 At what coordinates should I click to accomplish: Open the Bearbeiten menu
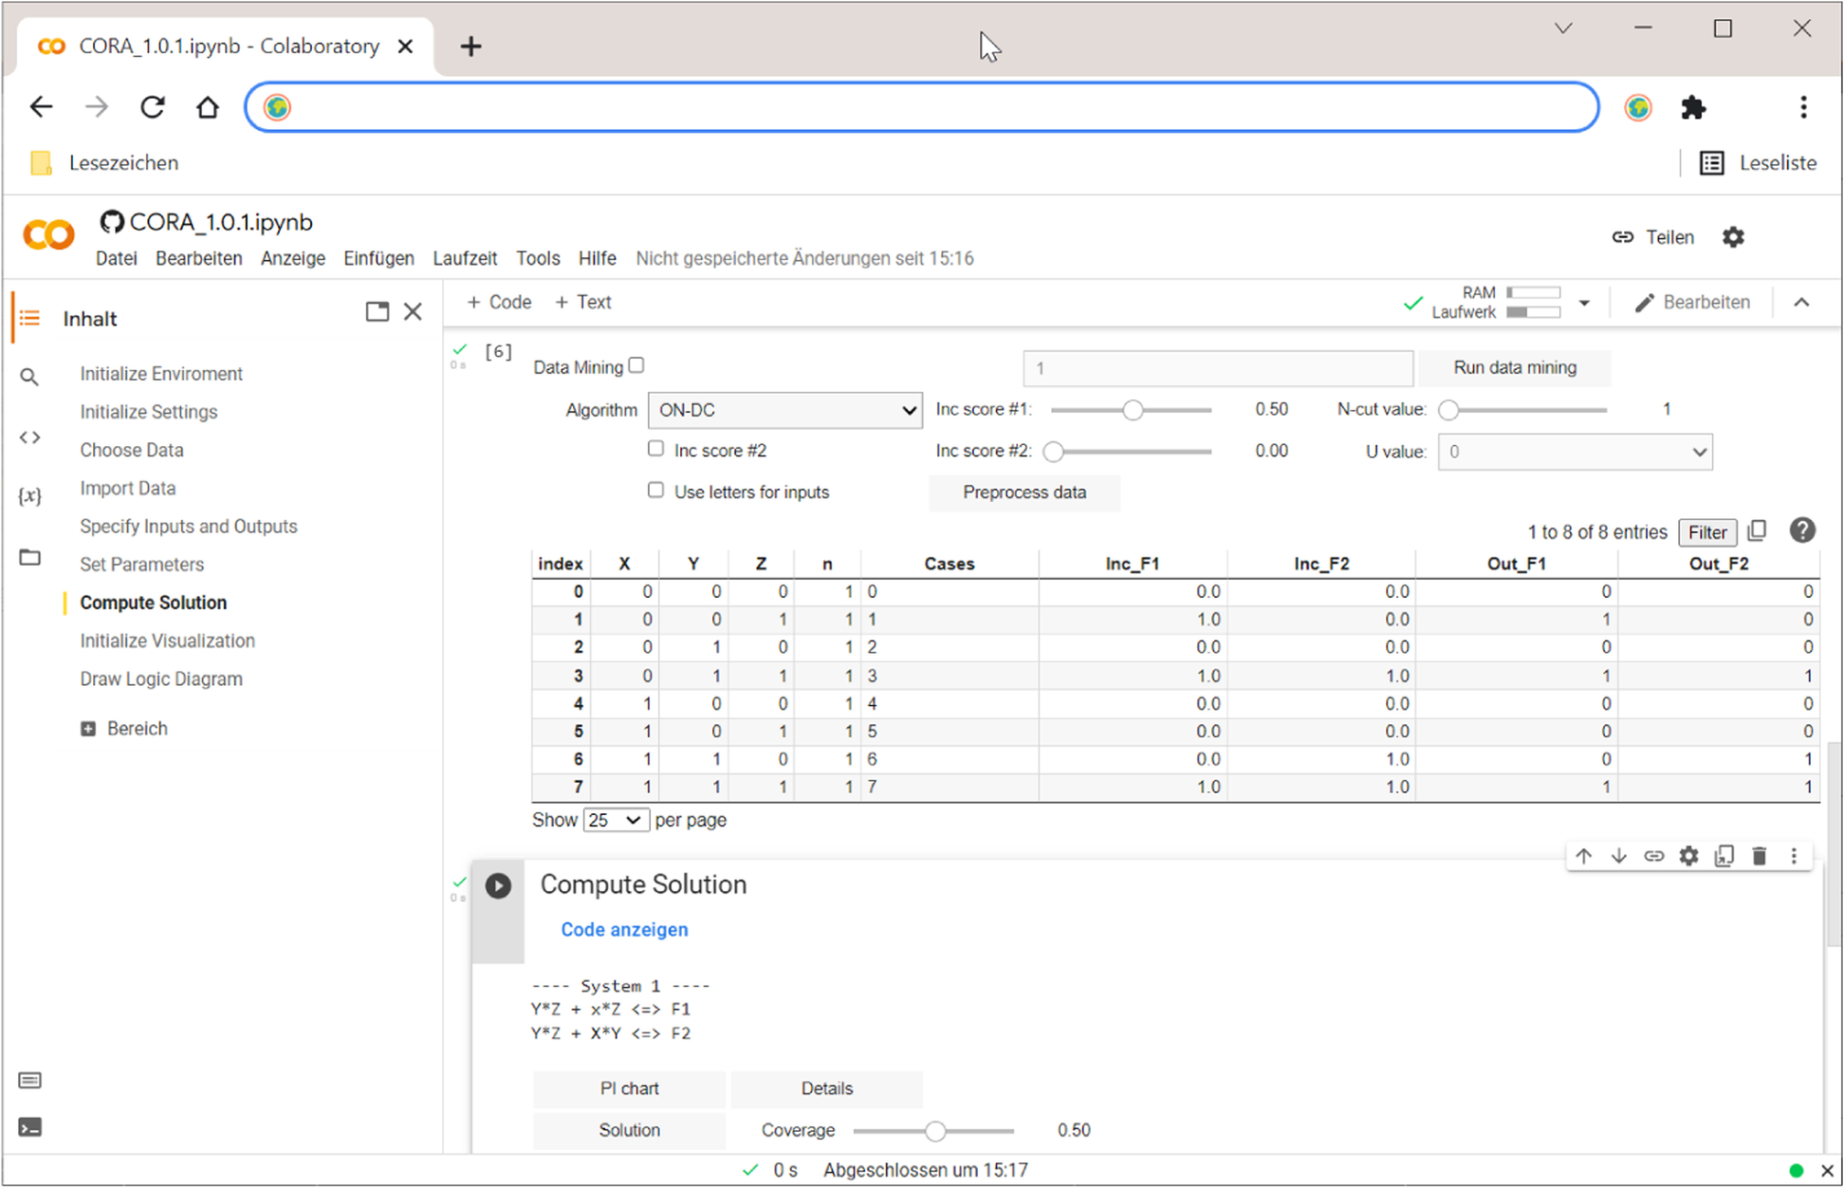tap(199, 258)
